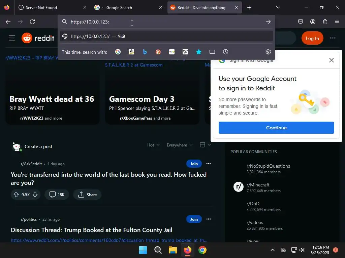The height and width of the screenshot is (258, 345).
Task: Reload the current page
Action: pyautogui.click(x=32, y=22)
